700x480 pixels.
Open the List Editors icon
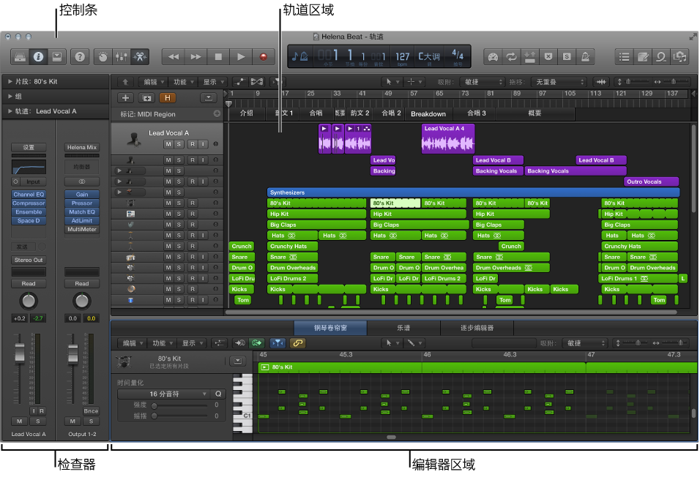click(x=624, y=56)
